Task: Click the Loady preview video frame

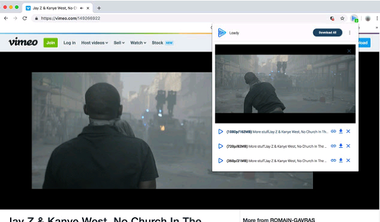Action: pos(285,84)
